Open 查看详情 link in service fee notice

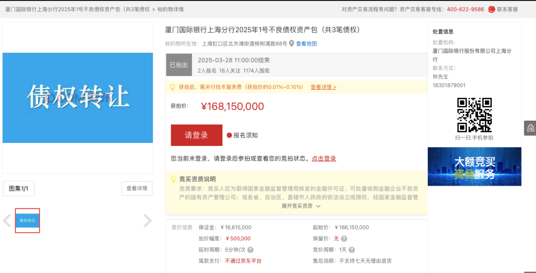(324, 87)
